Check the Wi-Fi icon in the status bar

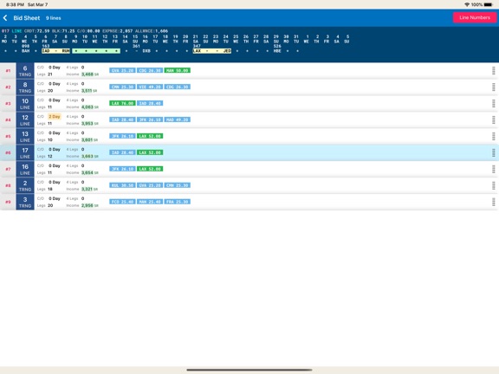[x=467, y=5]
